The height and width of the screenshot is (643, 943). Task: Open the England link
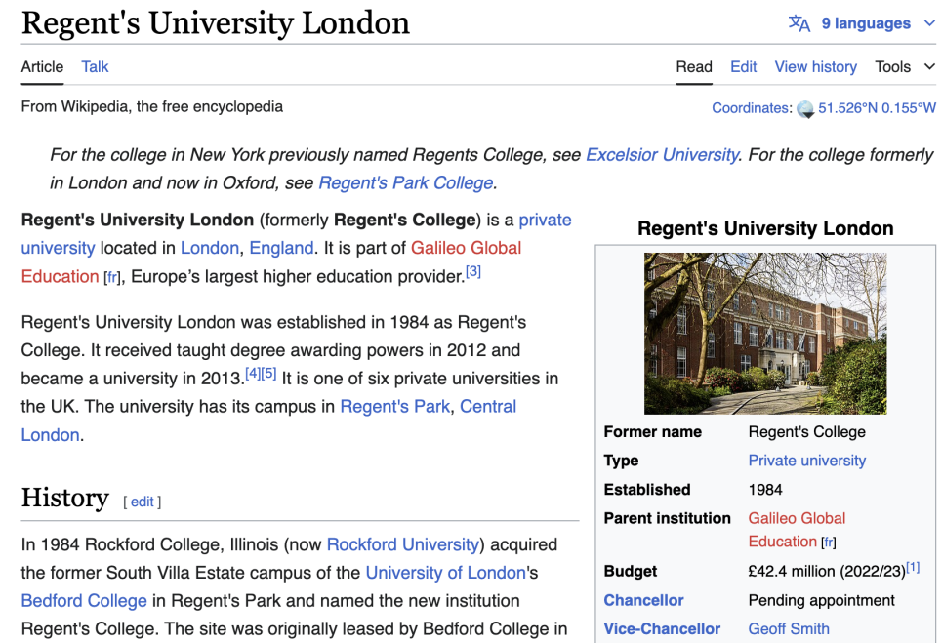click(281, 248)
